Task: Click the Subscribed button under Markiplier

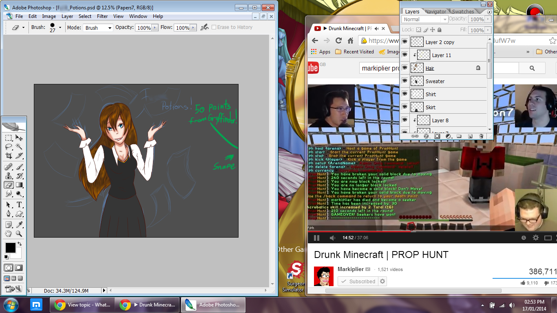Action: pyautogui.click(x=358, y=281)
